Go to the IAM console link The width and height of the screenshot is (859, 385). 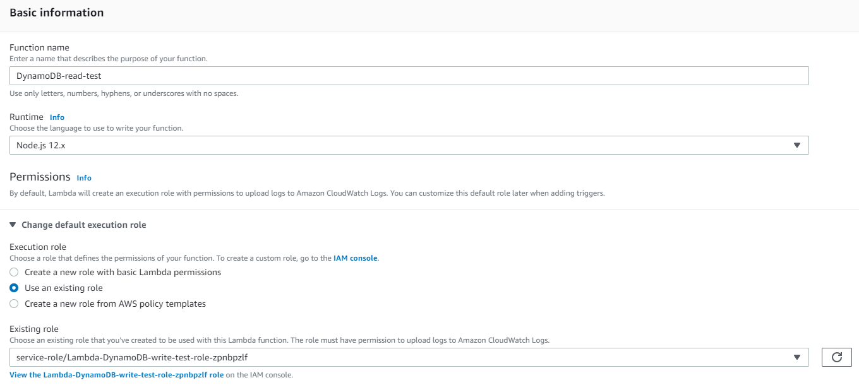(355, 258)
